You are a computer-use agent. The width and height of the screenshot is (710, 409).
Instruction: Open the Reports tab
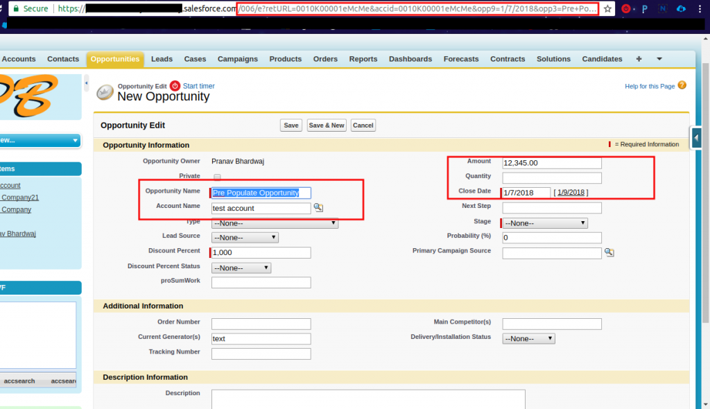[363, 59]
